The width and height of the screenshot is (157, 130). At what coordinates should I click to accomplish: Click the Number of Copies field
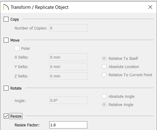click(x=68, y=28)
